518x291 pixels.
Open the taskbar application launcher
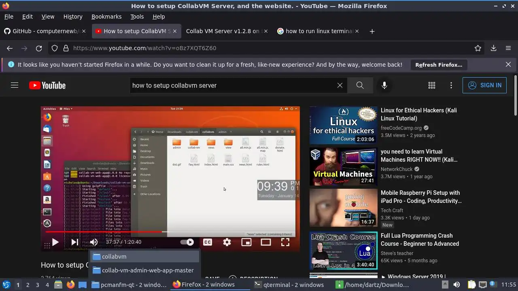click(6, 285)
